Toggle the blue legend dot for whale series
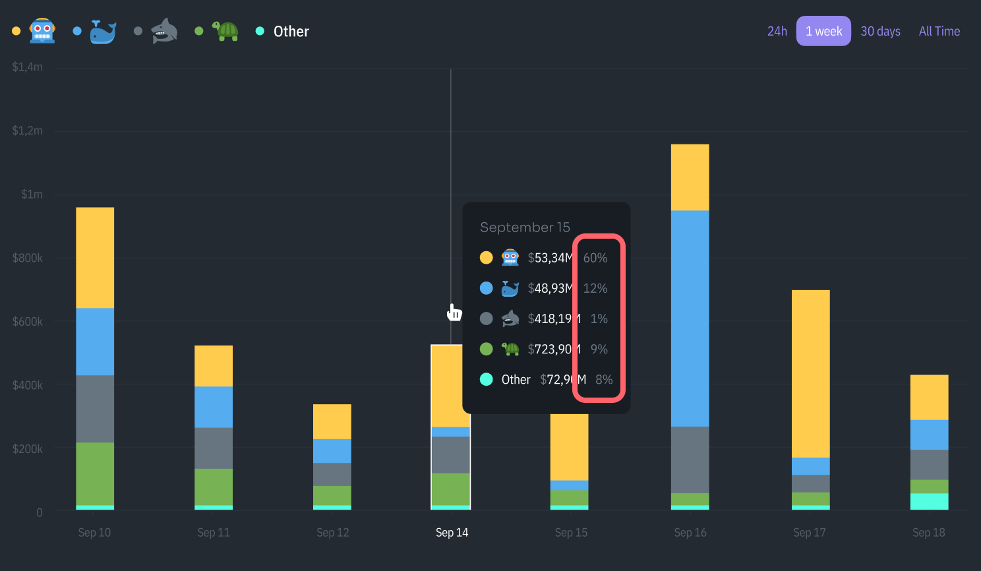Image resolution: width=981 pixels, height=571 pixels. point(77,31)
